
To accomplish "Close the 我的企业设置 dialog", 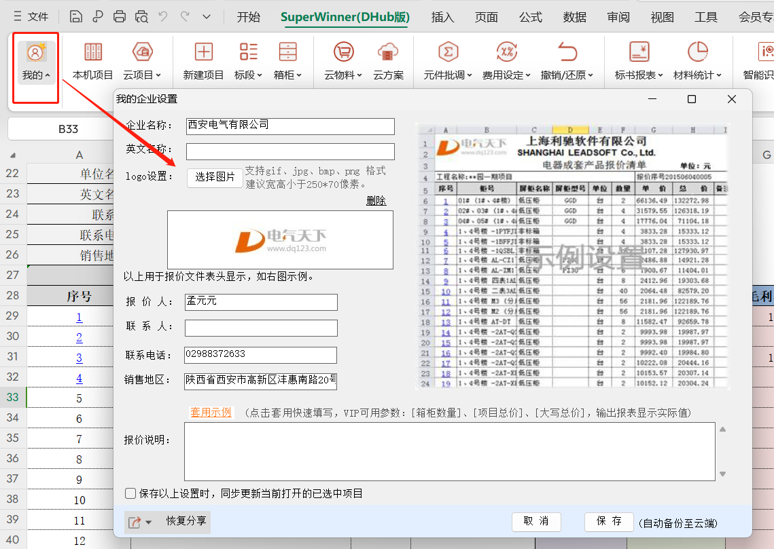I will 732,99.
